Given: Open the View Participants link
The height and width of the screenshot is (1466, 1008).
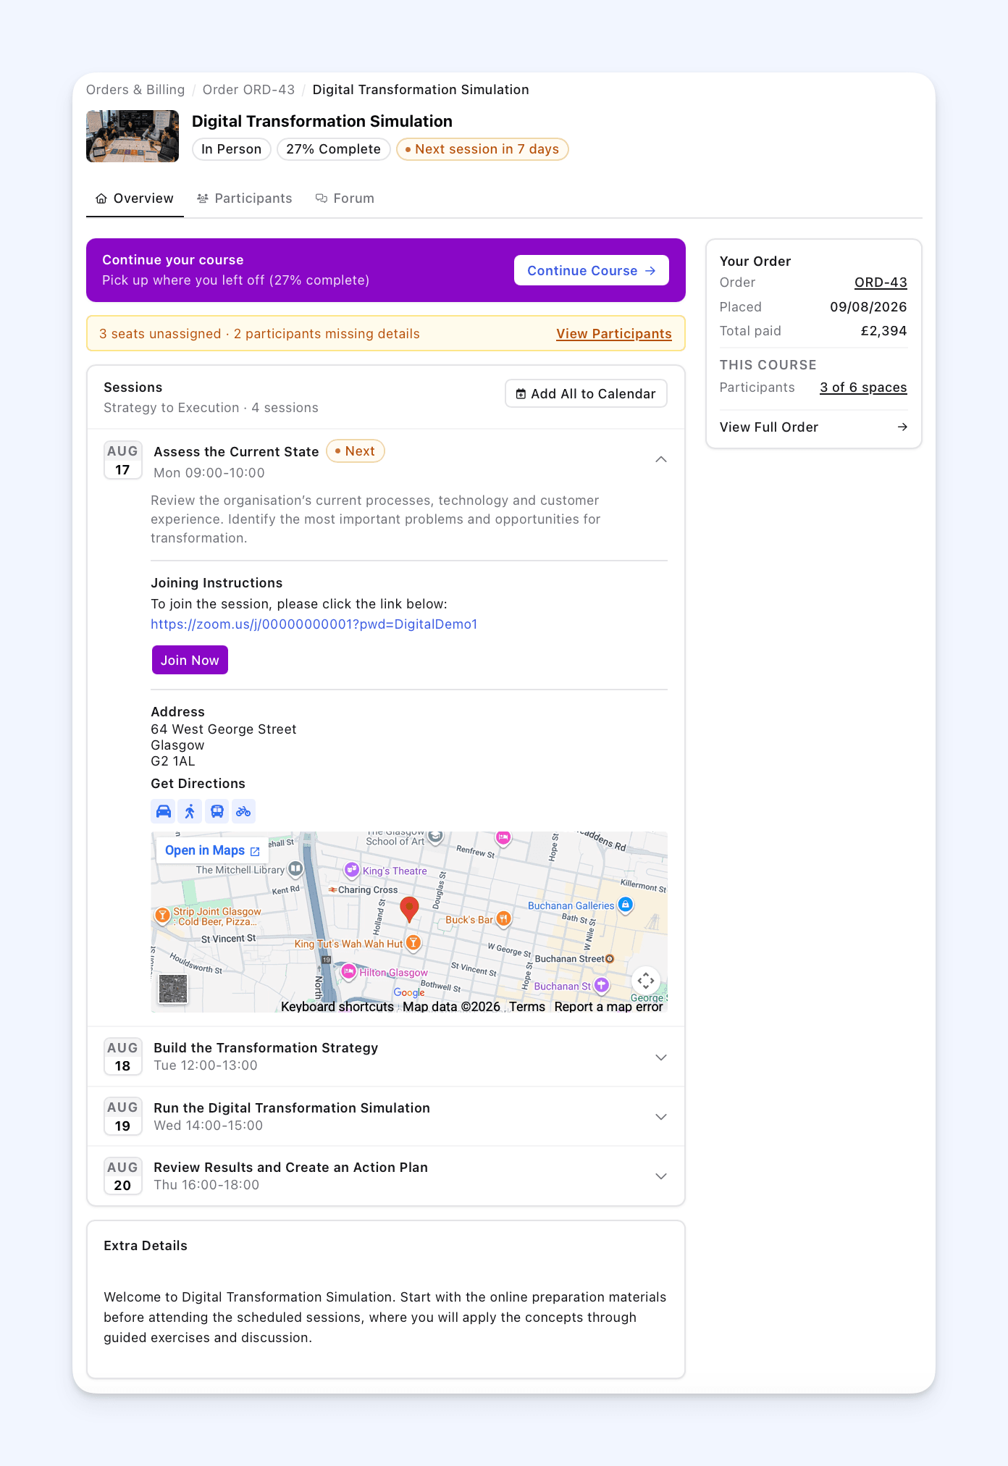Looking at the screenshot, I should [613, 334].
